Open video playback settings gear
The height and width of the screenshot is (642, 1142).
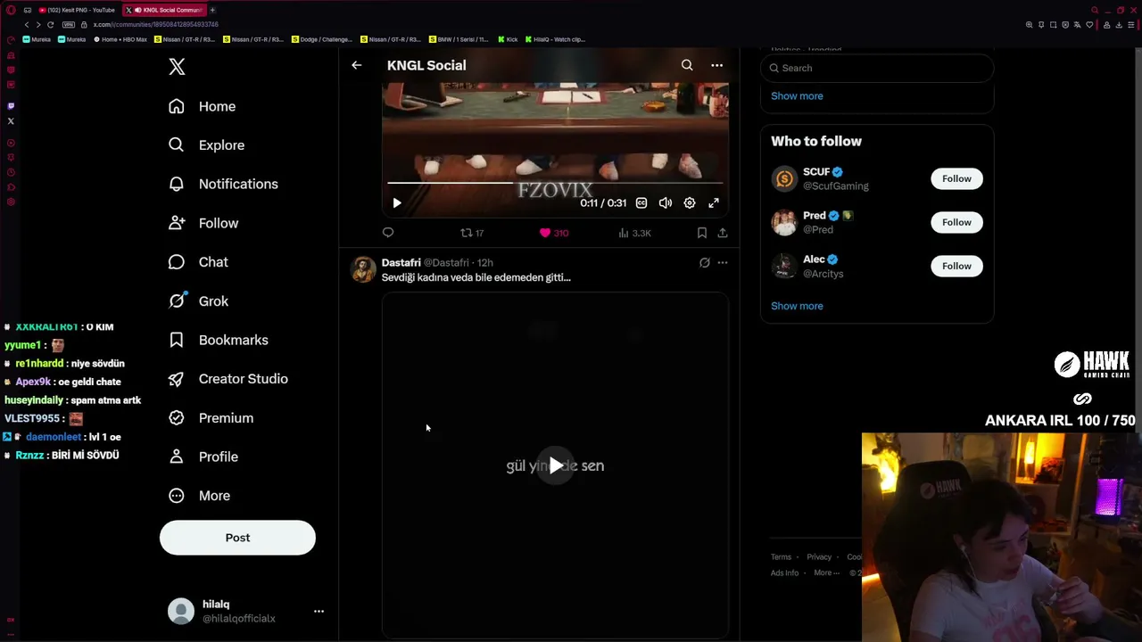tap(690, 203)
